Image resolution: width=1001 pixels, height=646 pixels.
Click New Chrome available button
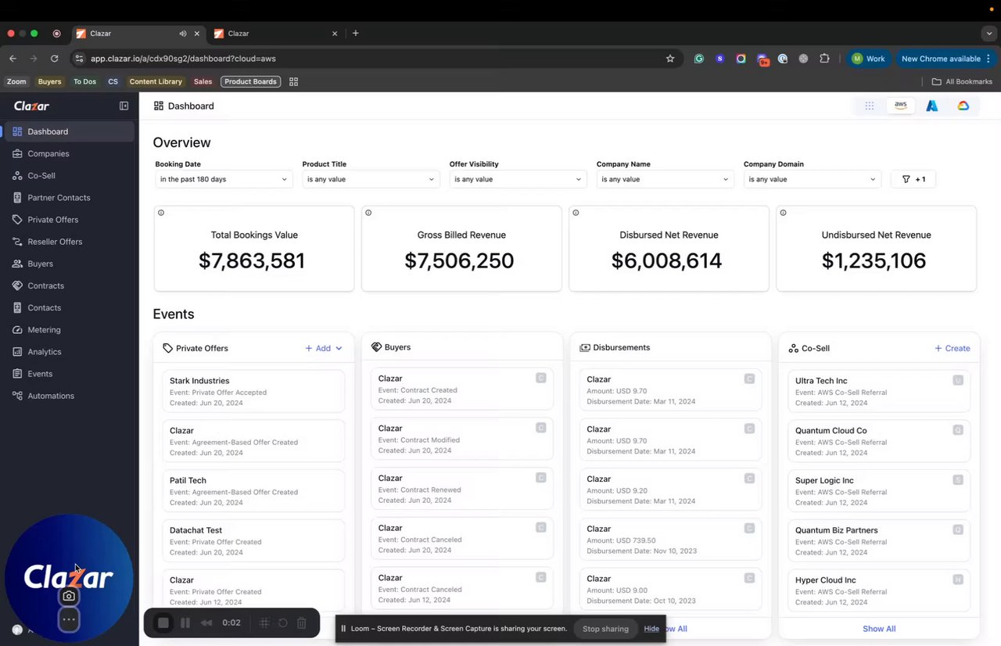tap(946, 59)
